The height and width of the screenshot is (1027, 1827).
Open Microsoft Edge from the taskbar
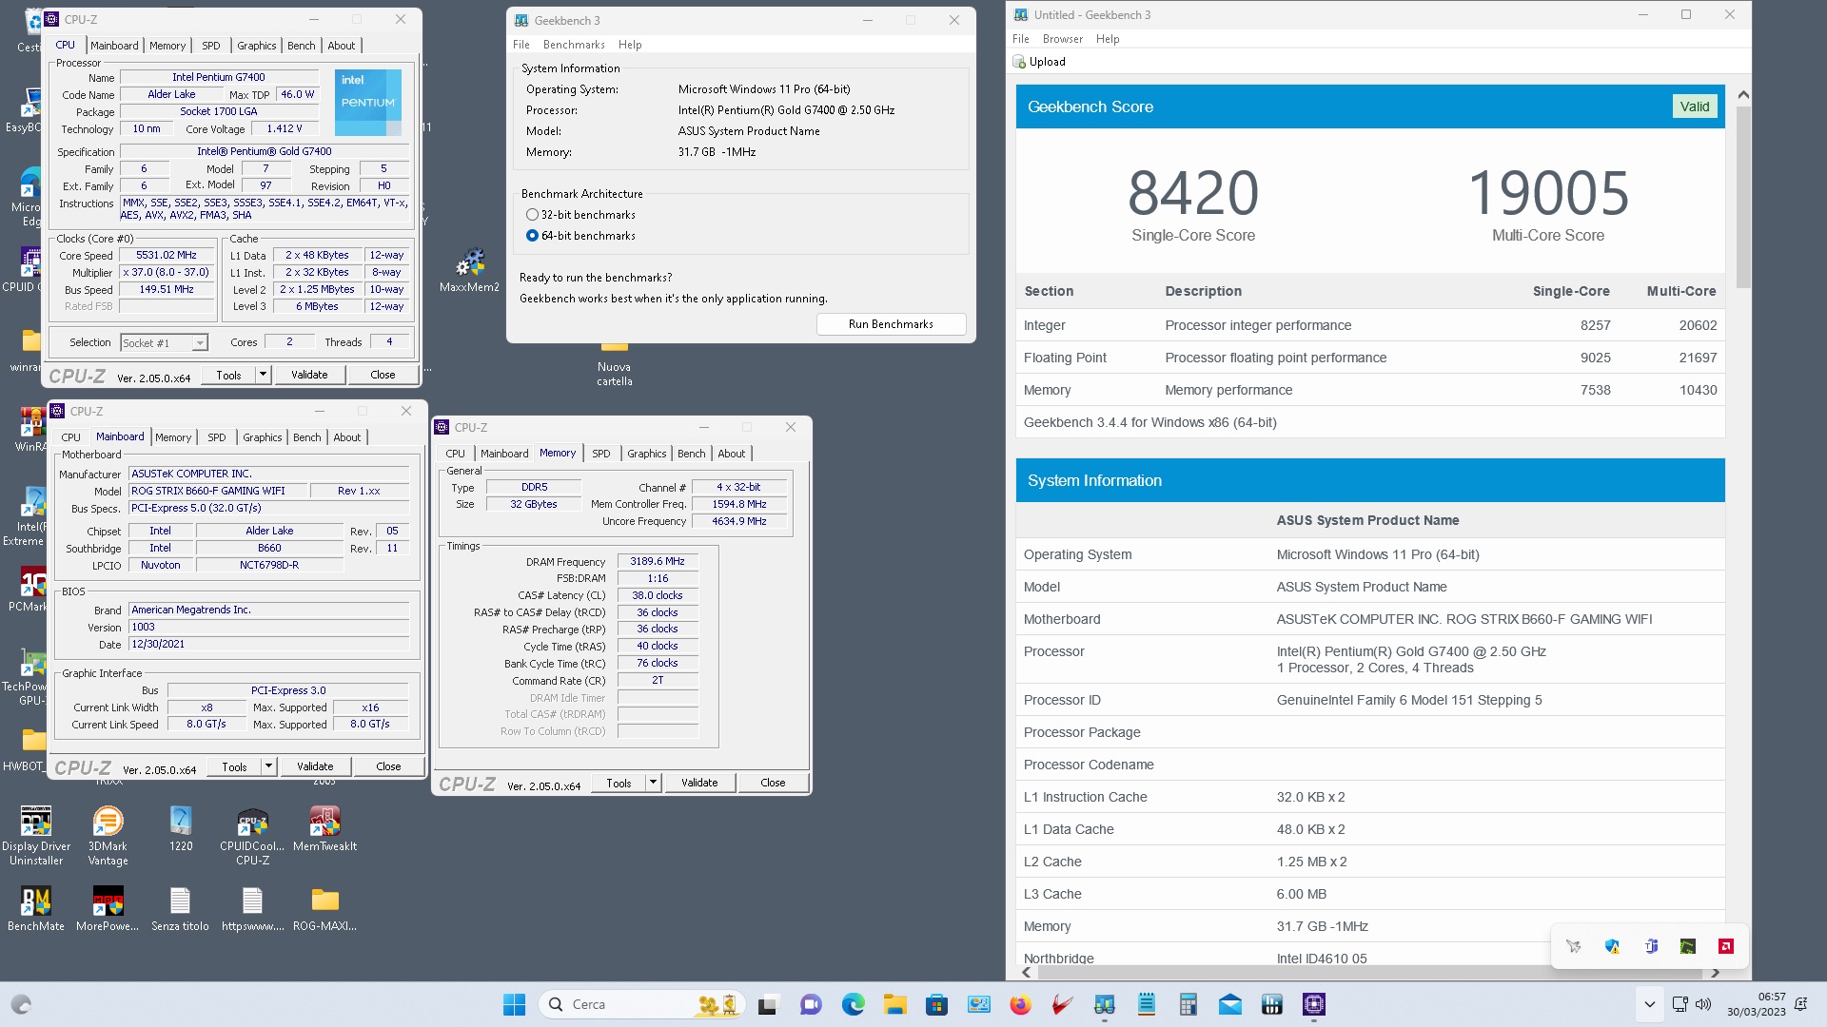[853, 1004]
